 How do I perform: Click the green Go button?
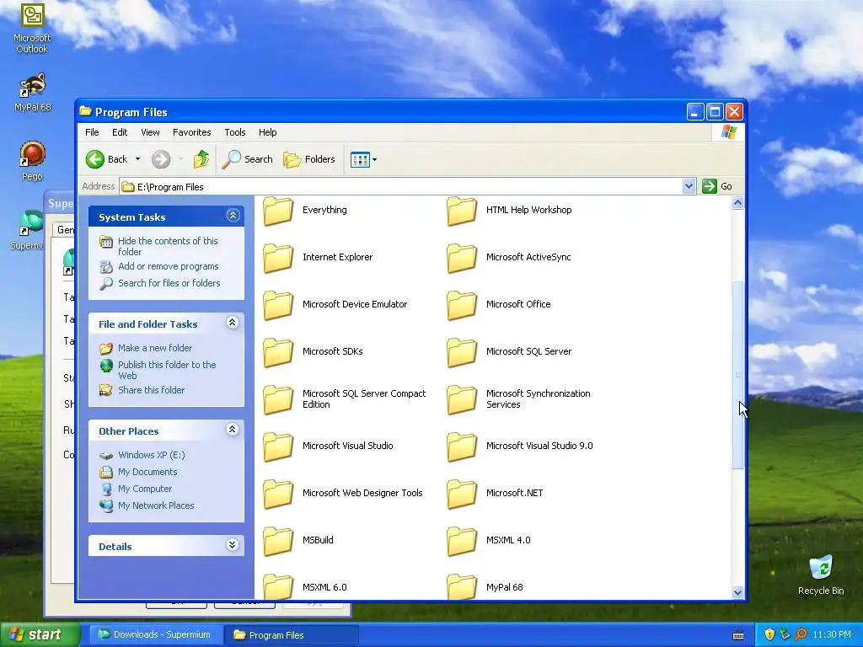717,186
